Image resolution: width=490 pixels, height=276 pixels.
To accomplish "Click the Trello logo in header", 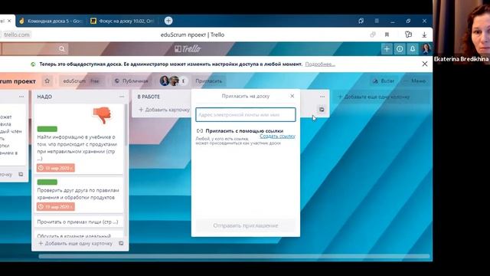I will (x=188, y=49).
